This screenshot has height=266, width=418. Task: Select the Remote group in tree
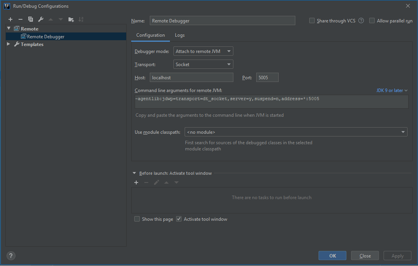coord(29,29)
